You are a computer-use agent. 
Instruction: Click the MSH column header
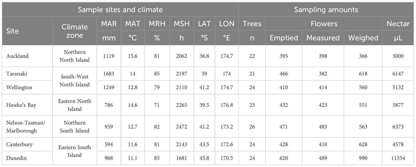(182, 24)
